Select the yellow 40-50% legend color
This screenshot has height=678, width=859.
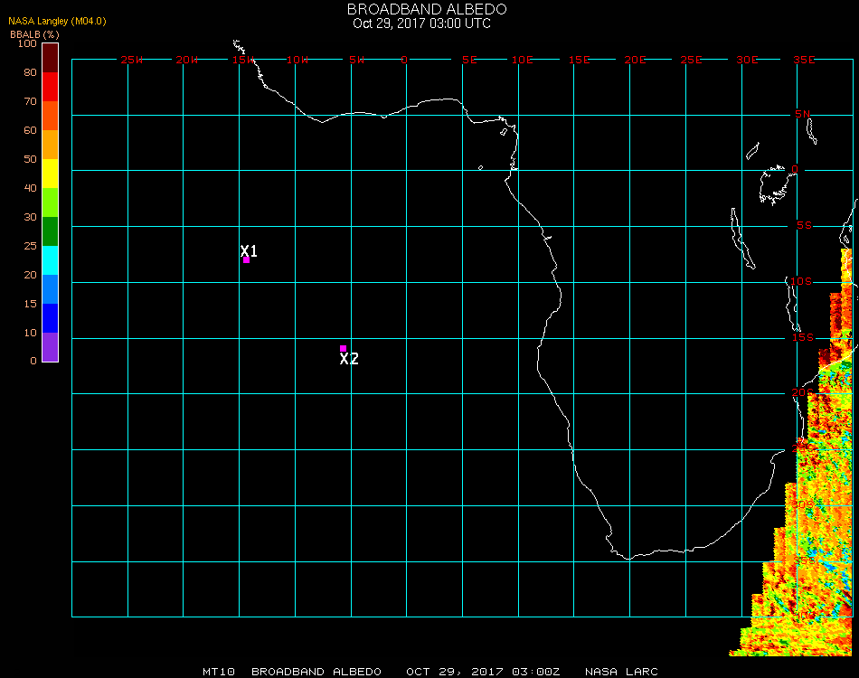pyautogui.click(x=50, y=174)
